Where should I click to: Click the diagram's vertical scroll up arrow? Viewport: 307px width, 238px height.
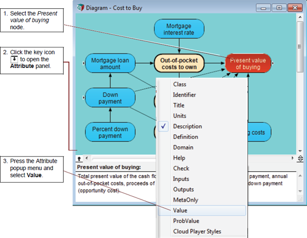[300, 17]
